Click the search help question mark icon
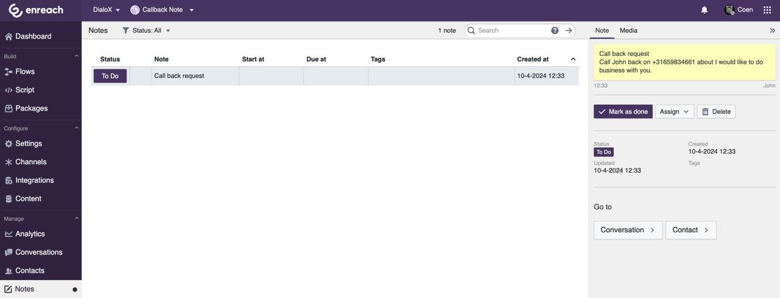The width and height of the screenshot is (780, 298). [x=555, y=30]
